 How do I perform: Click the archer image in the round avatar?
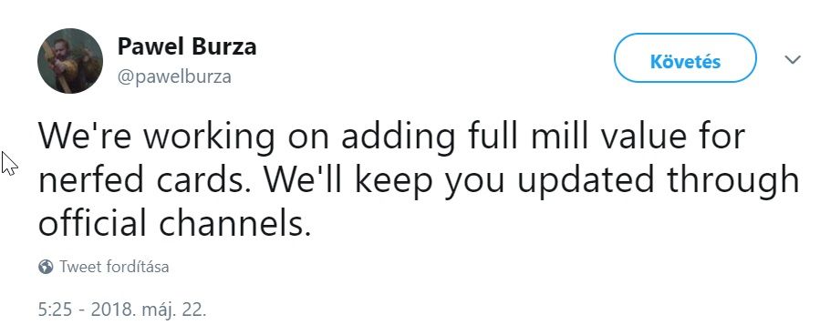pos(70,61)
